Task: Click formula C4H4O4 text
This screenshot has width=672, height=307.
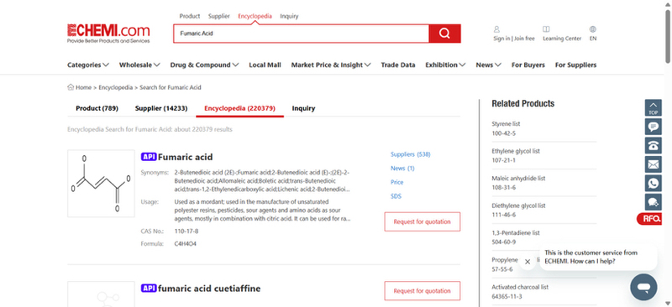Action: point(185,243)
